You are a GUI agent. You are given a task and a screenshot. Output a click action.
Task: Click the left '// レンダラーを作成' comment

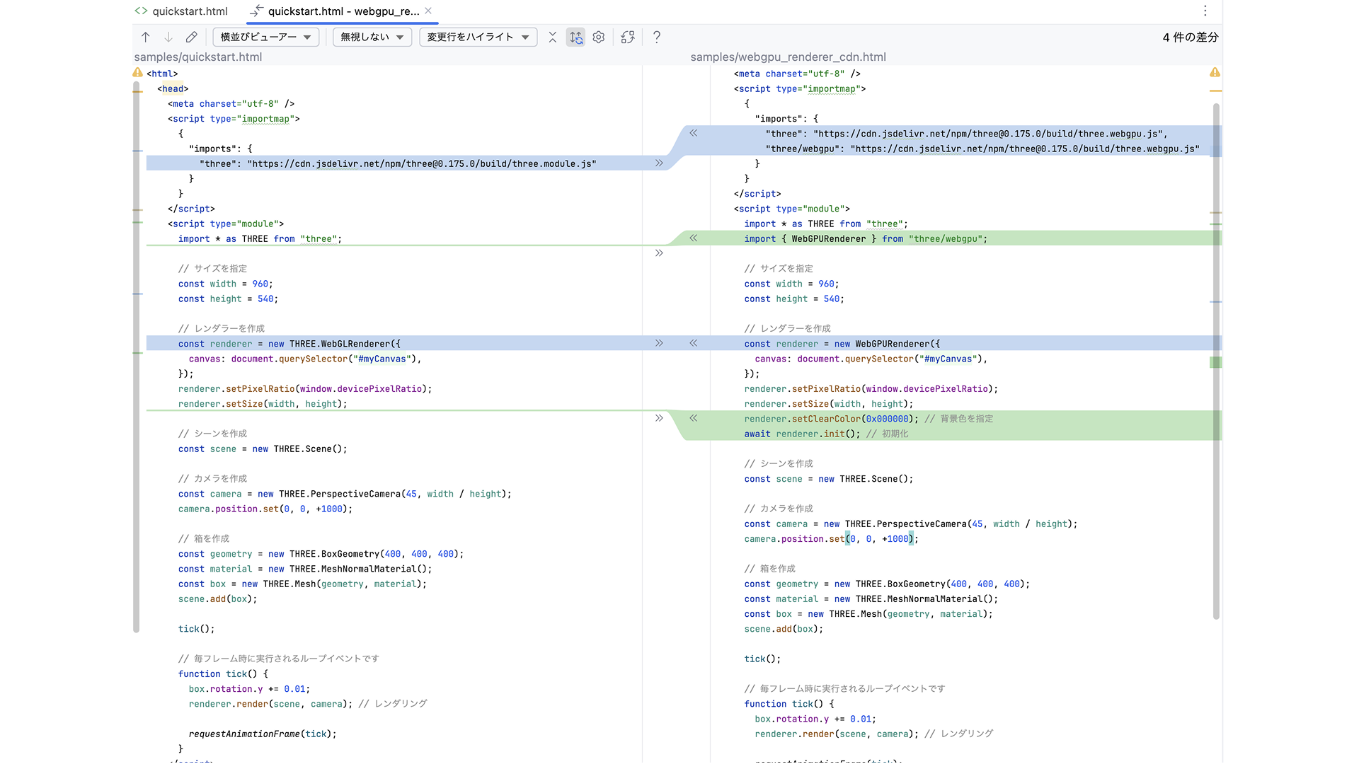click(x=222, y=328)
